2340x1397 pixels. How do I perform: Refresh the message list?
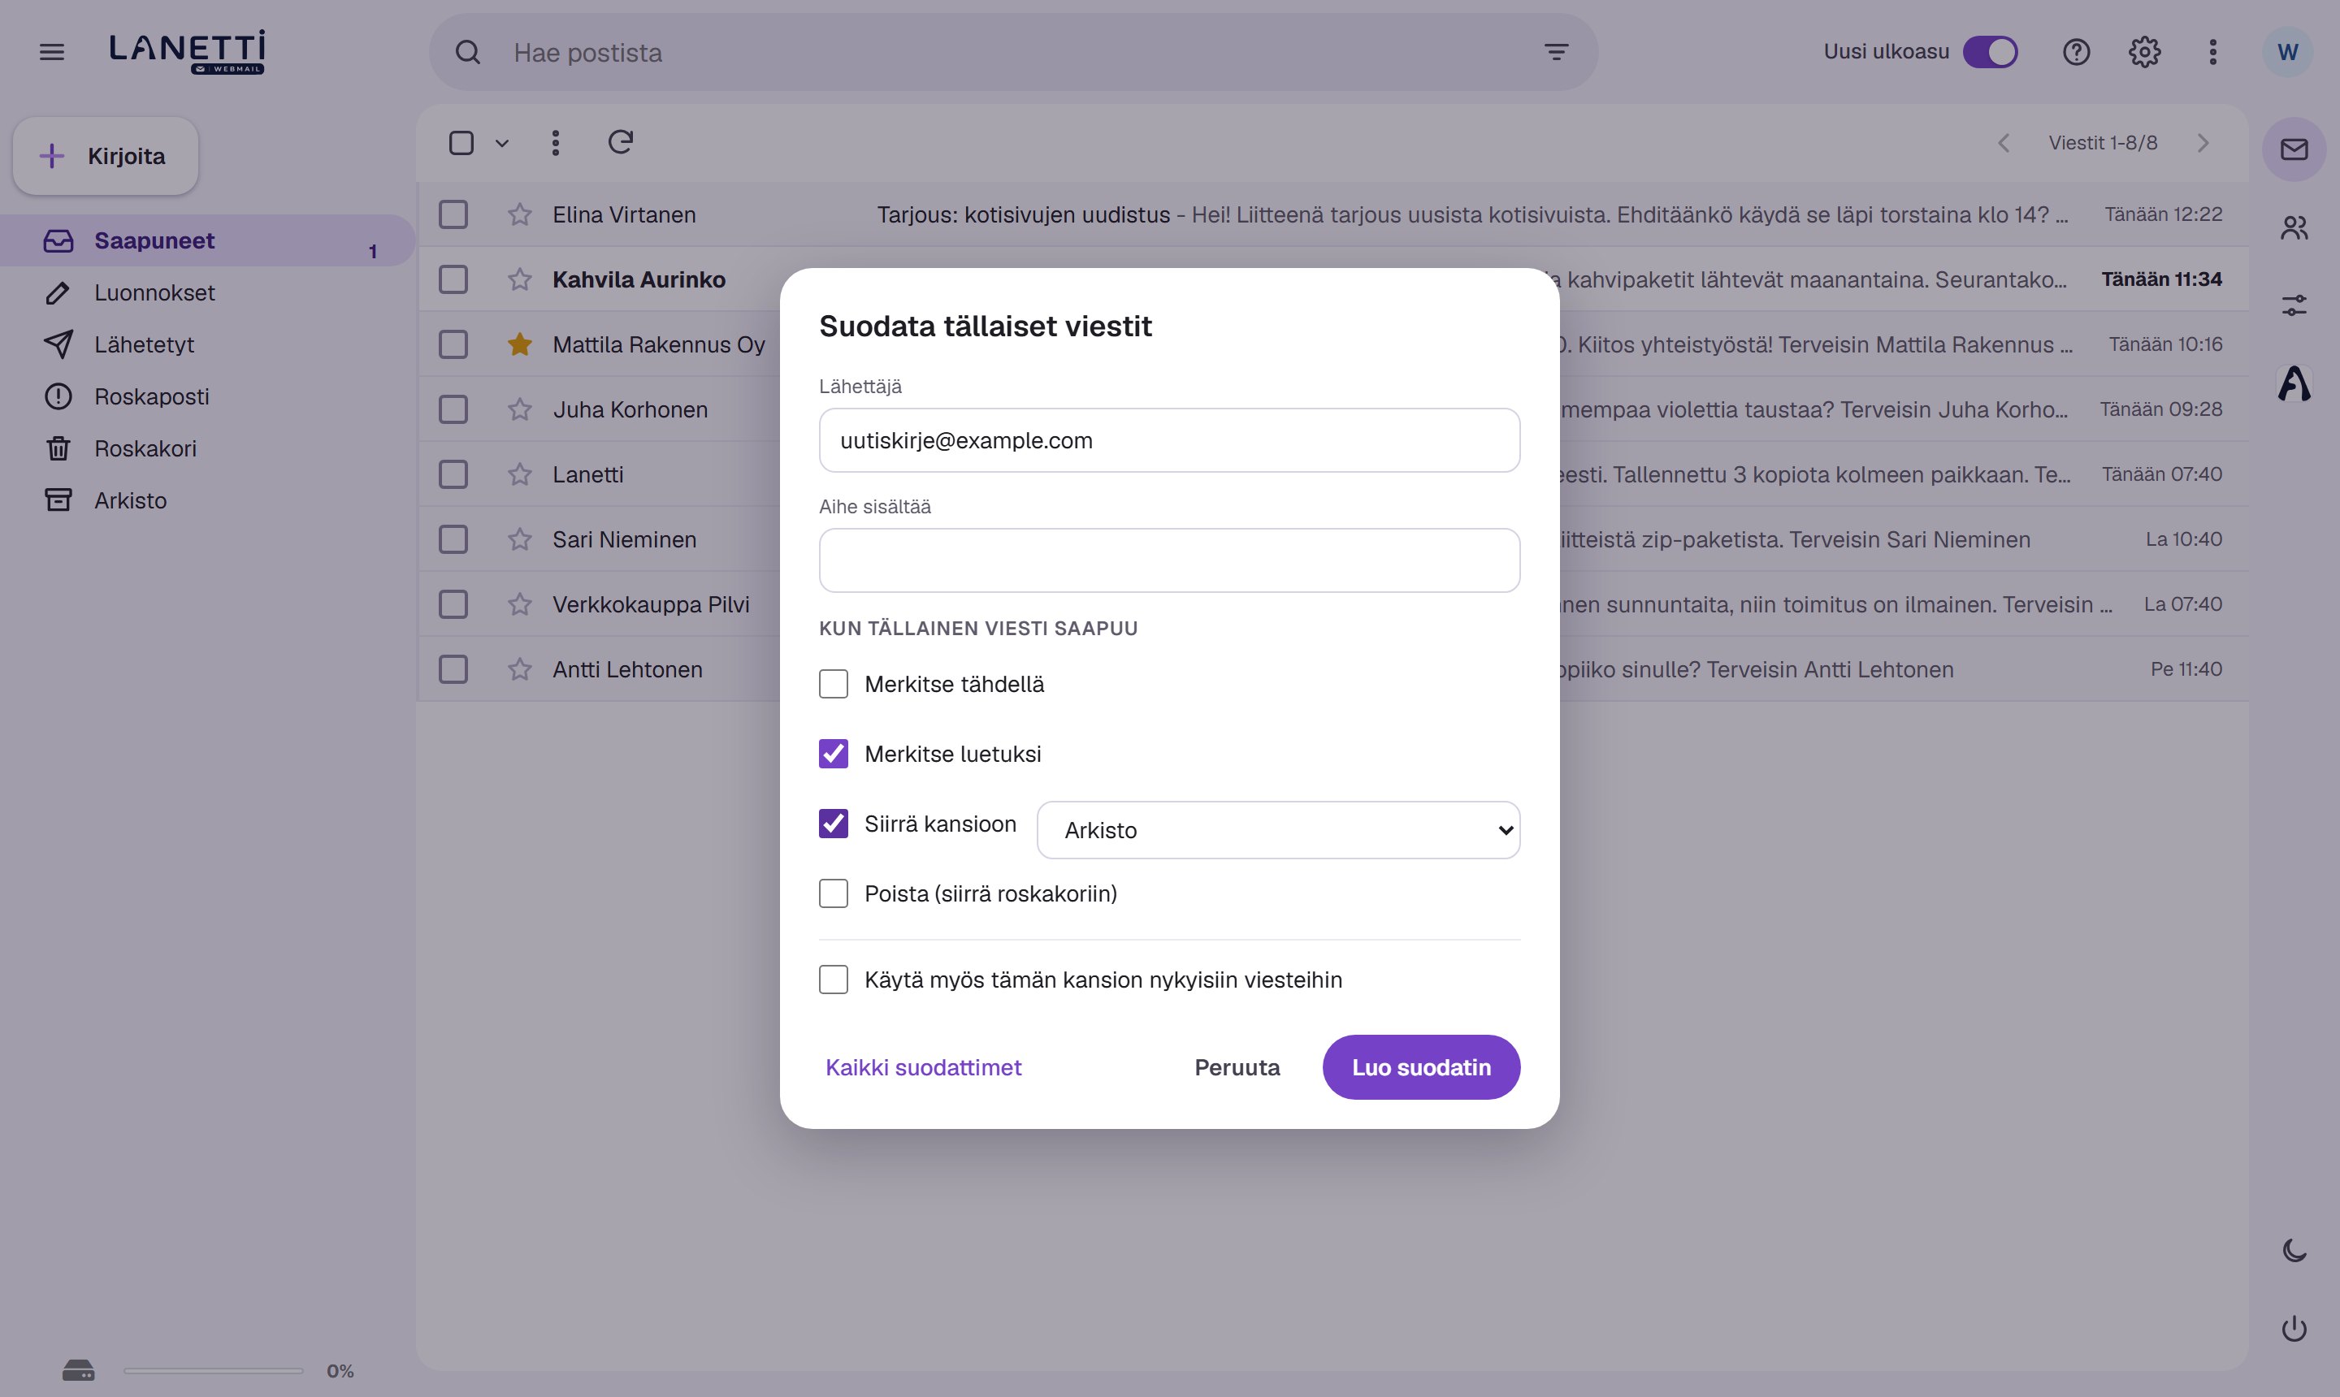[621, 142]
